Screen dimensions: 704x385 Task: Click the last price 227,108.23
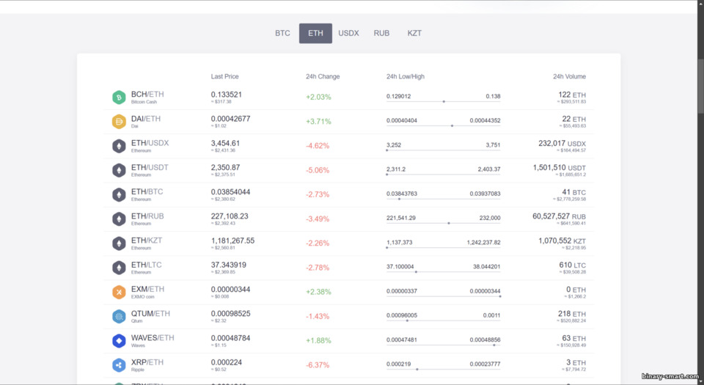(x=230, y=216)
